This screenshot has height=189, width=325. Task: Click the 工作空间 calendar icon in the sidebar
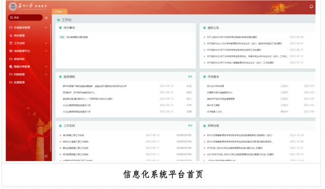11,43
